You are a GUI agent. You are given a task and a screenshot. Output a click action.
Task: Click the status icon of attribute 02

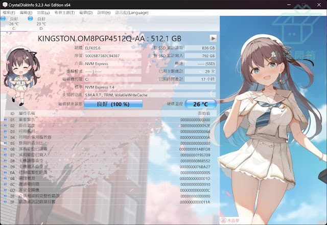click(x=5, y=125)
